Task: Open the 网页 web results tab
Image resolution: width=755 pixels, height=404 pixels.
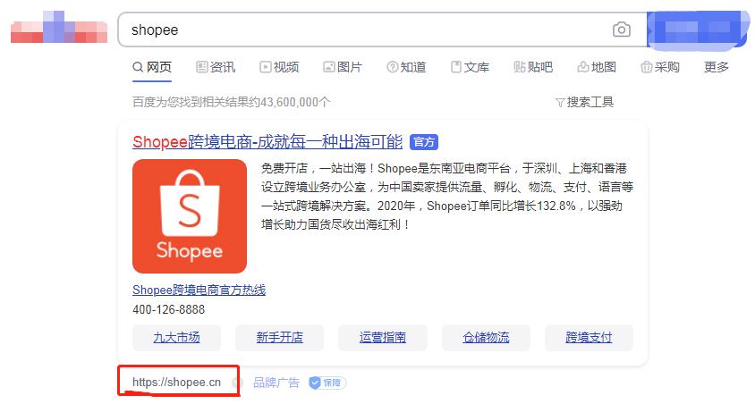Action: pos(152,67)
